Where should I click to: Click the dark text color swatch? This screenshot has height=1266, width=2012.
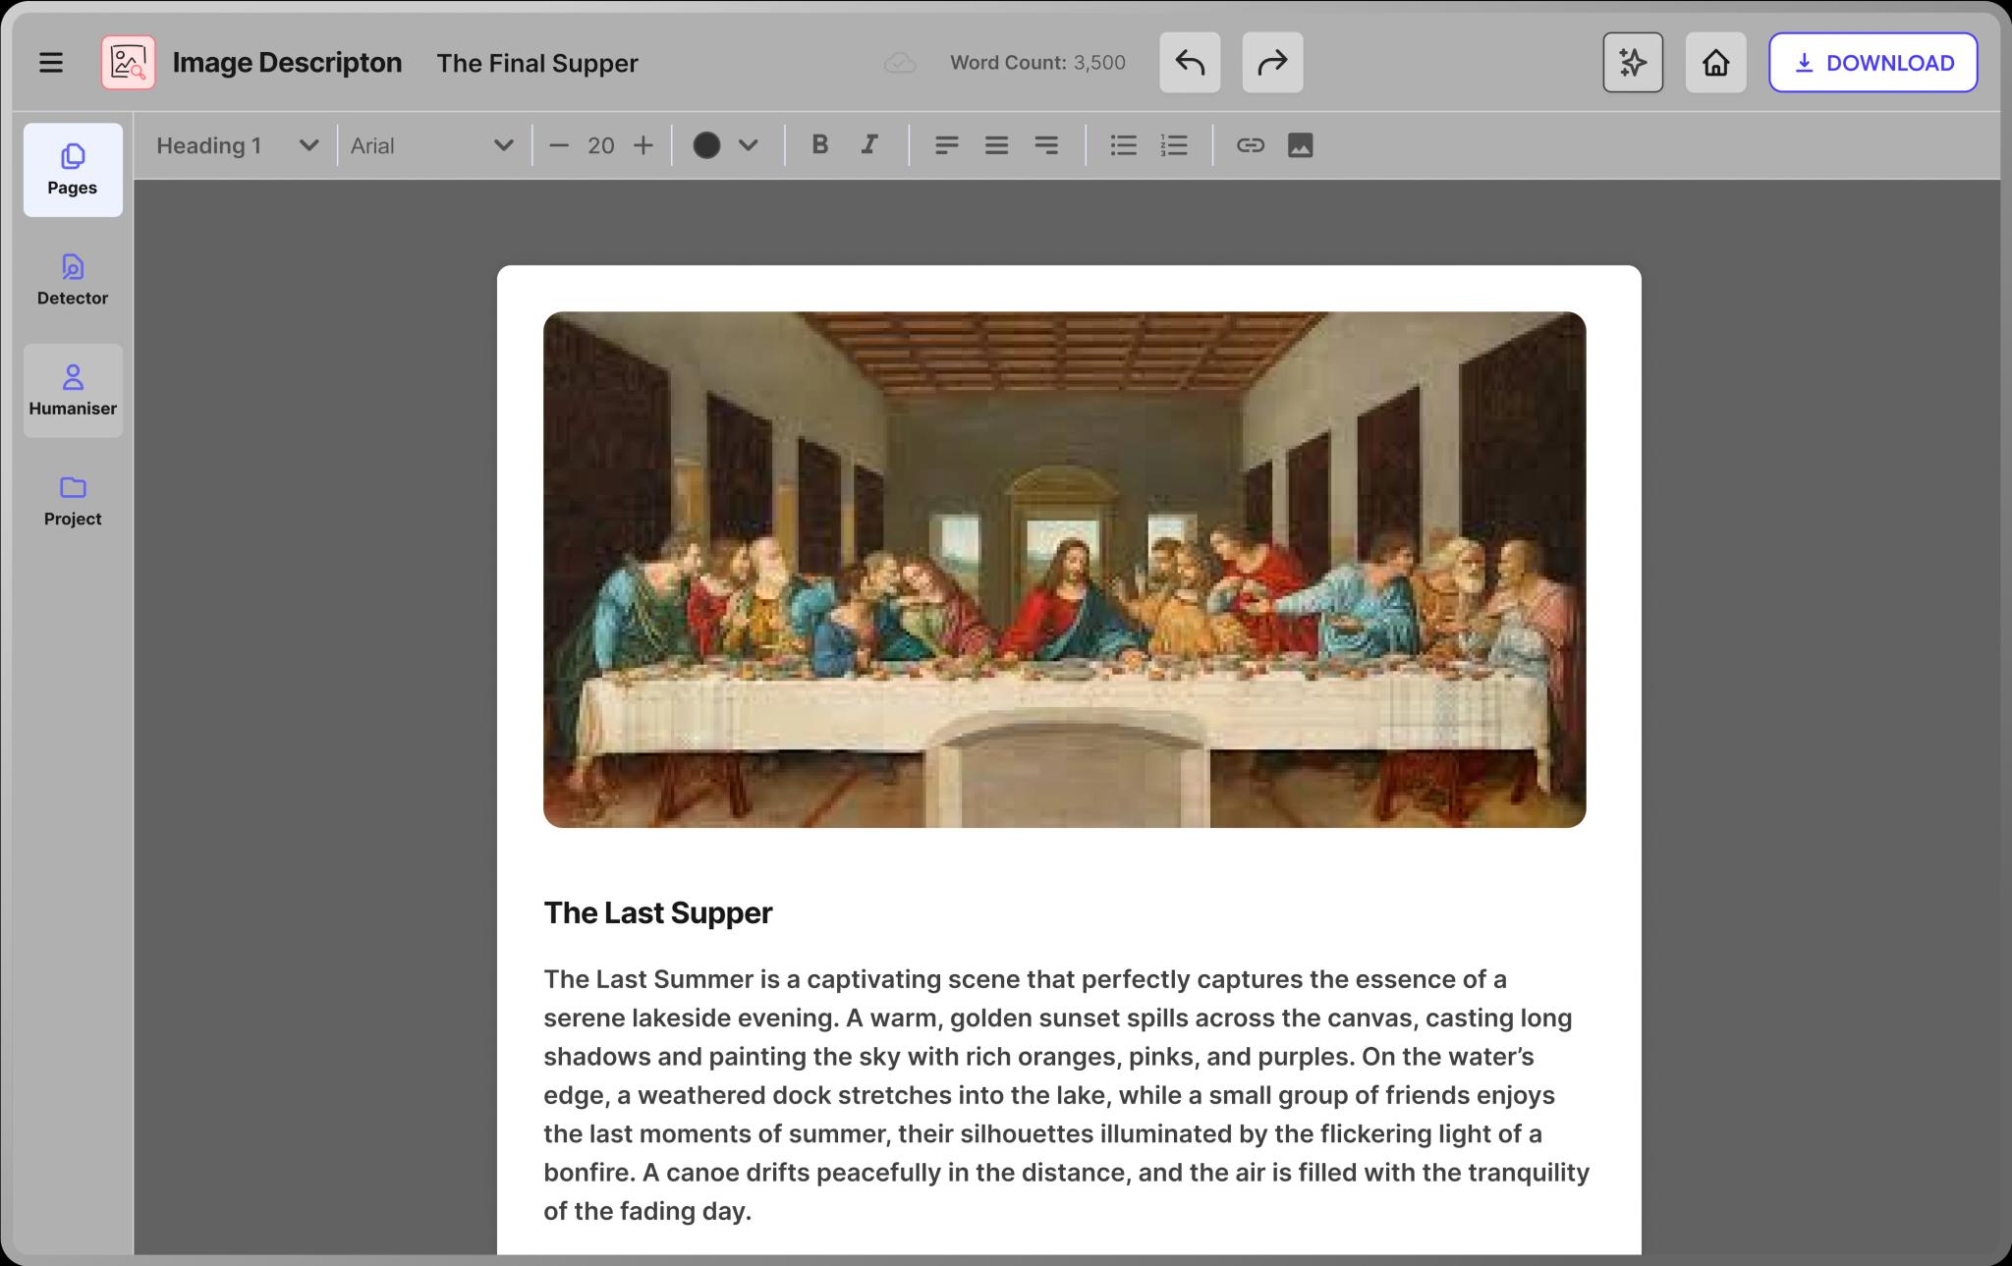point(706,145)
